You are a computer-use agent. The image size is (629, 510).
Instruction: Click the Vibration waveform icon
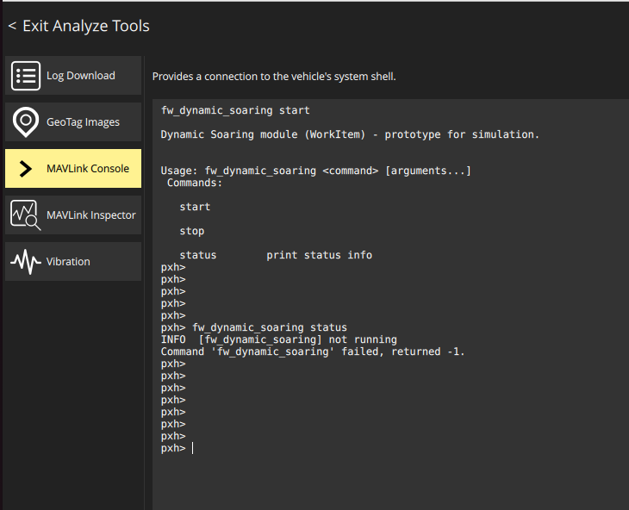(x=26, y=262)
